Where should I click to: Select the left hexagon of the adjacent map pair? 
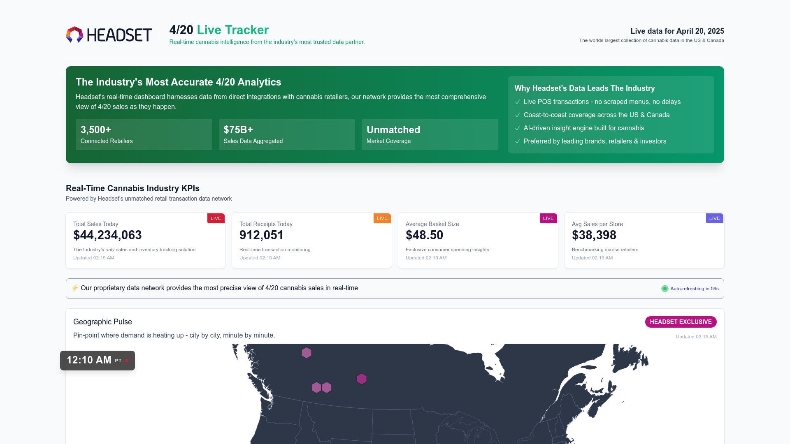[x=316, y=387]
